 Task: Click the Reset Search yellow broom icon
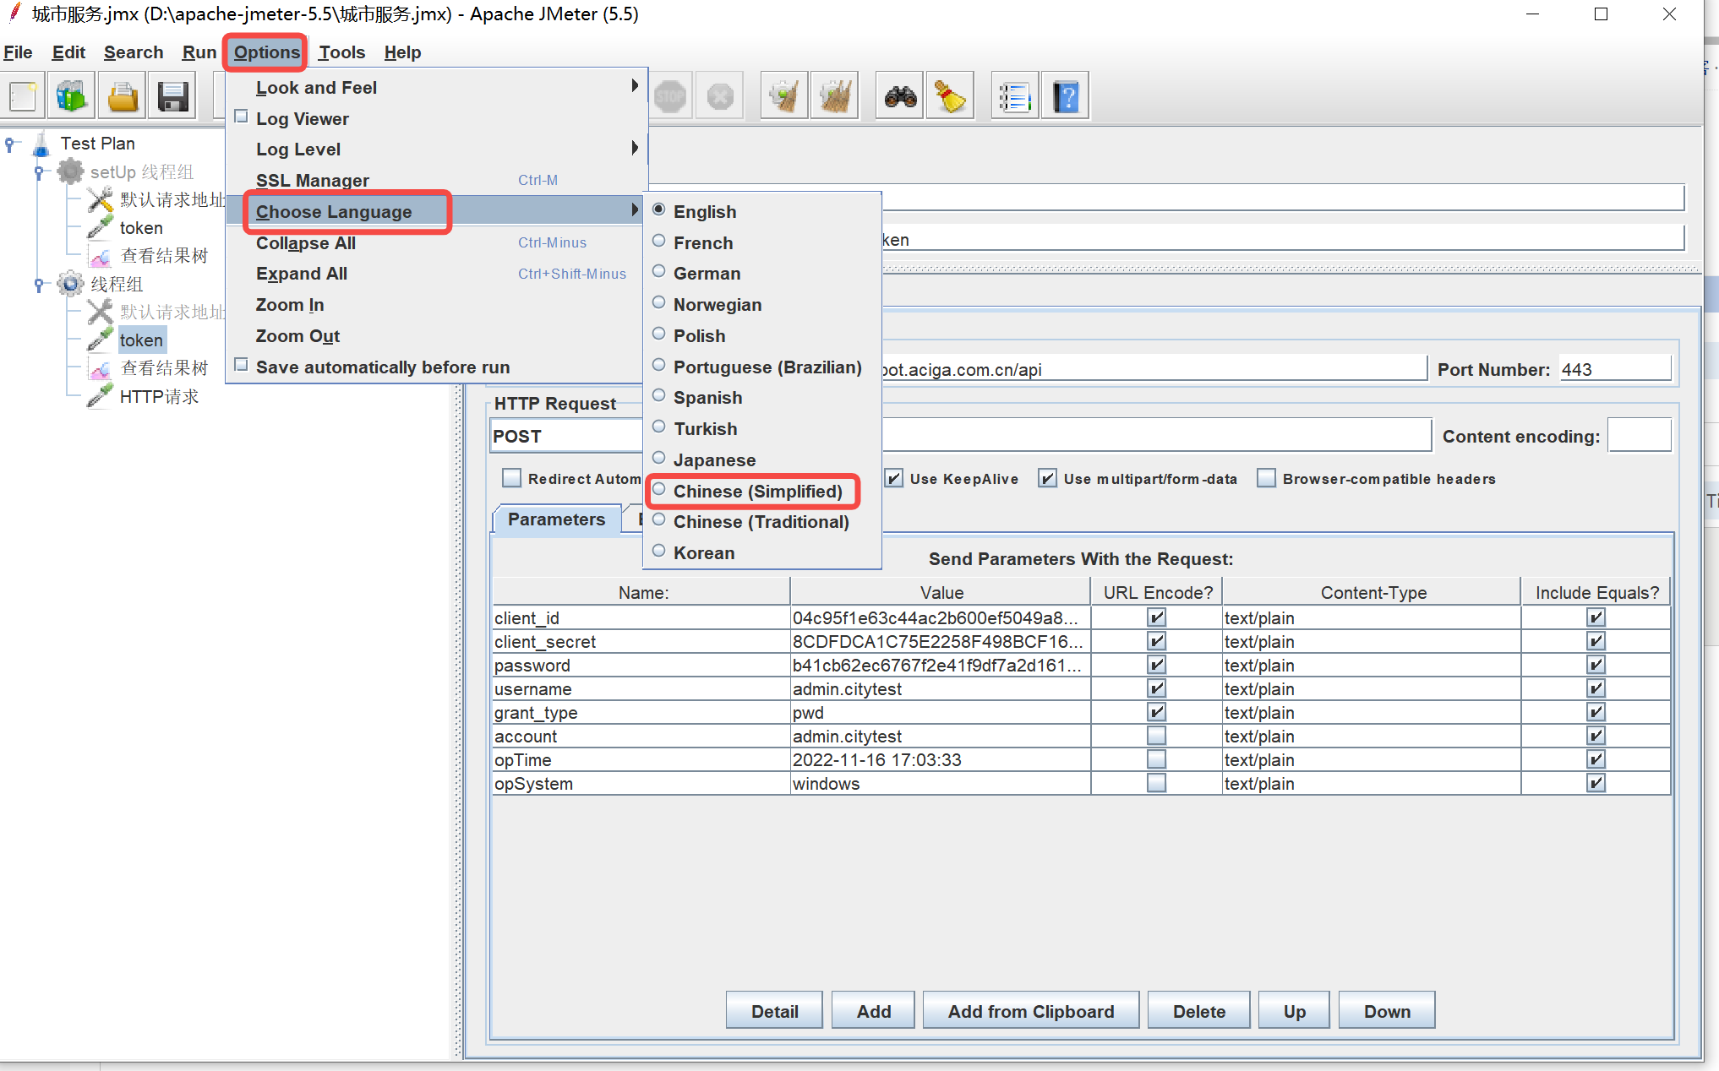pyautogui.click(x=950, y=96)
